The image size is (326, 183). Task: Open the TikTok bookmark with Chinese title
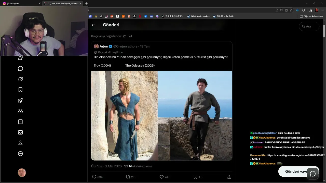point(172,16)
